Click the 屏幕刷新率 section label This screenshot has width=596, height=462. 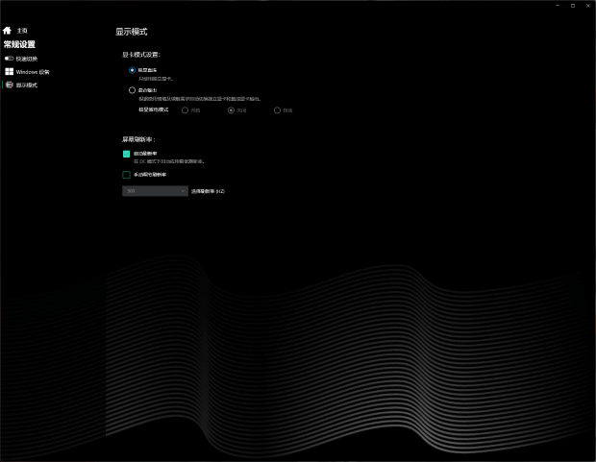[x=138, y=139]
